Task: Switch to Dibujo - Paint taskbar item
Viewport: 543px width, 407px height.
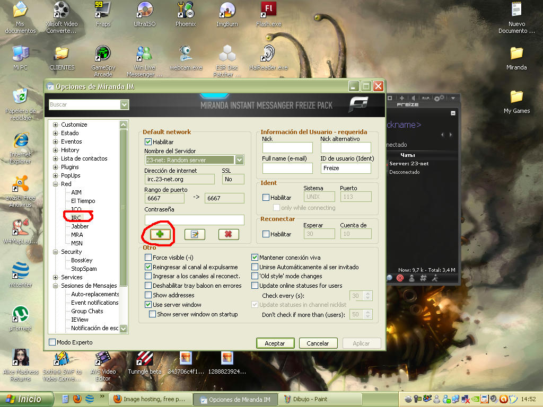Action: [320, 399]
